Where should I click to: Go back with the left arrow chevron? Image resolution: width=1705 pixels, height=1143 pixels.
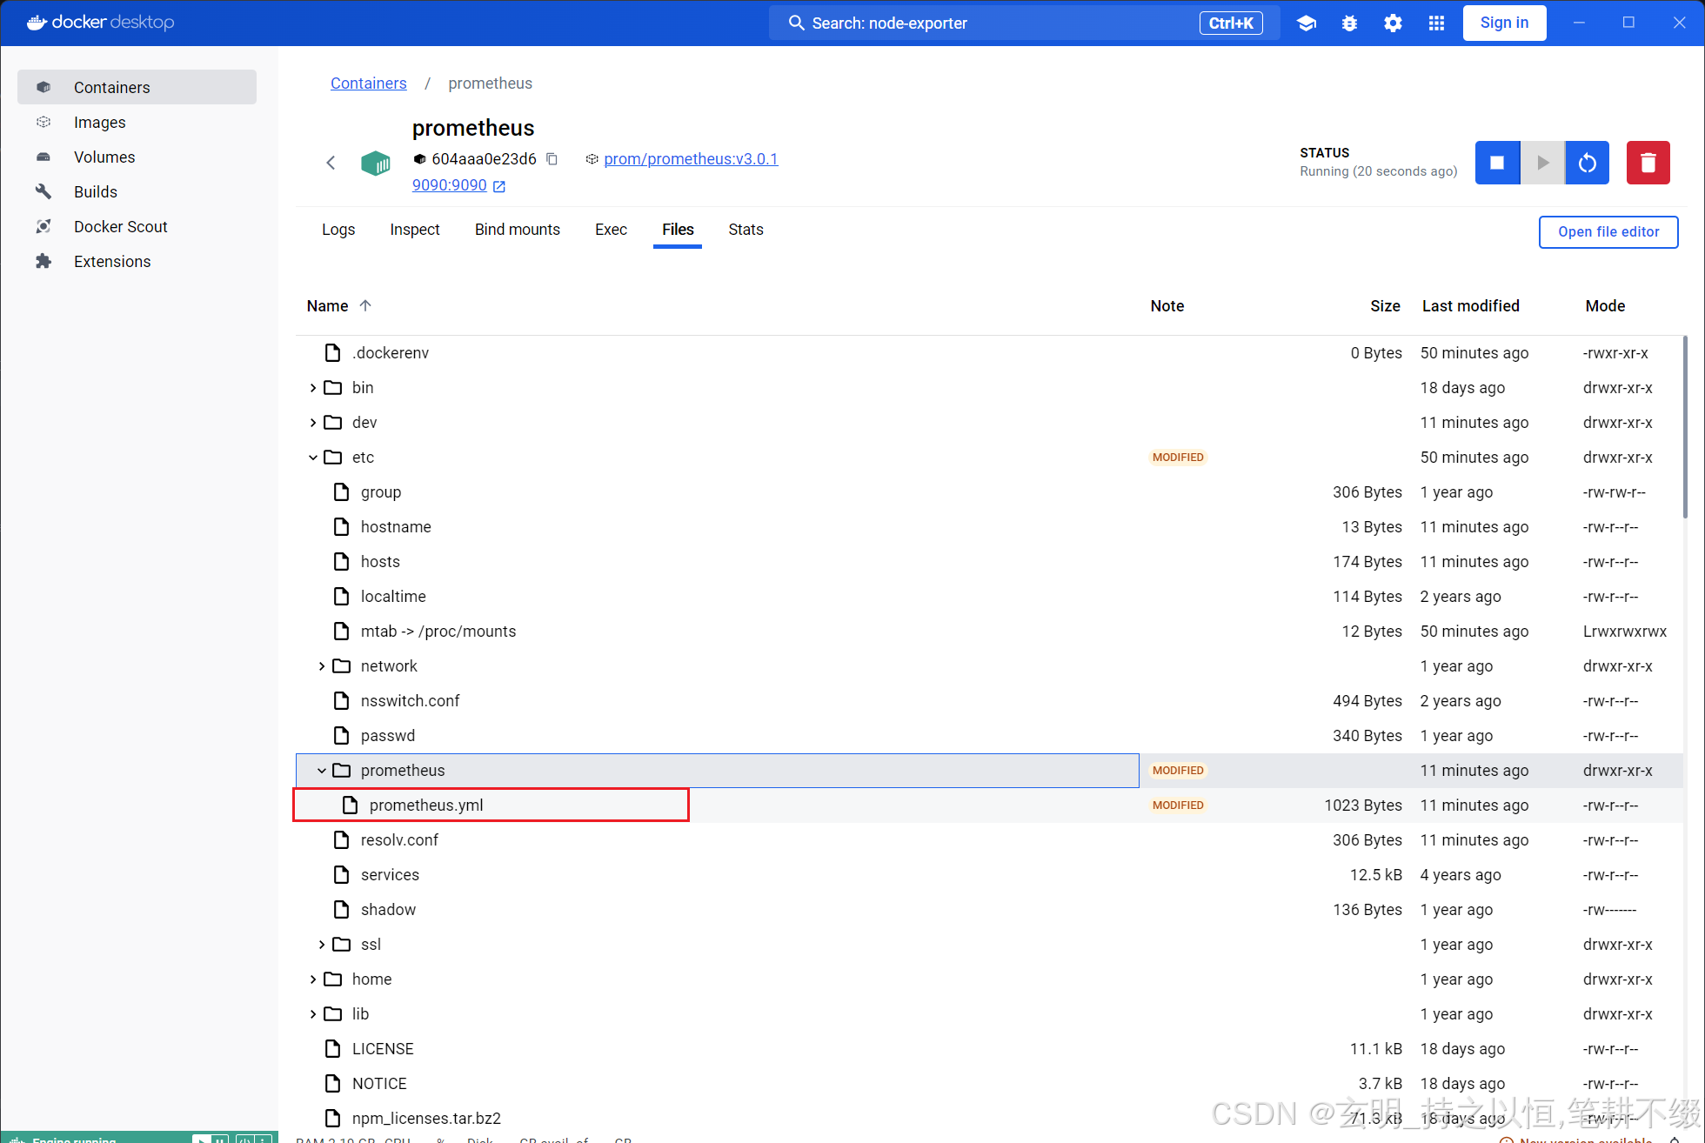coord(331,163)
